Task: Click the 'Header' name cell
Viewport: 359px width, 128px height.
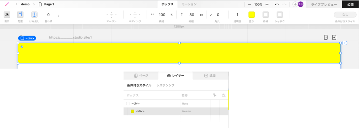Action: tap(187, 111)
